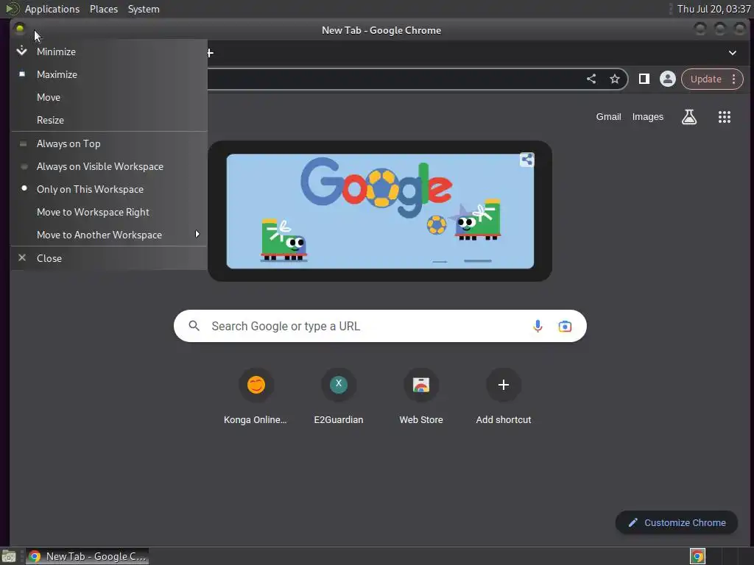Select Only on This Workspace
The image size is (754, 565).
click(x=109, y=189)
